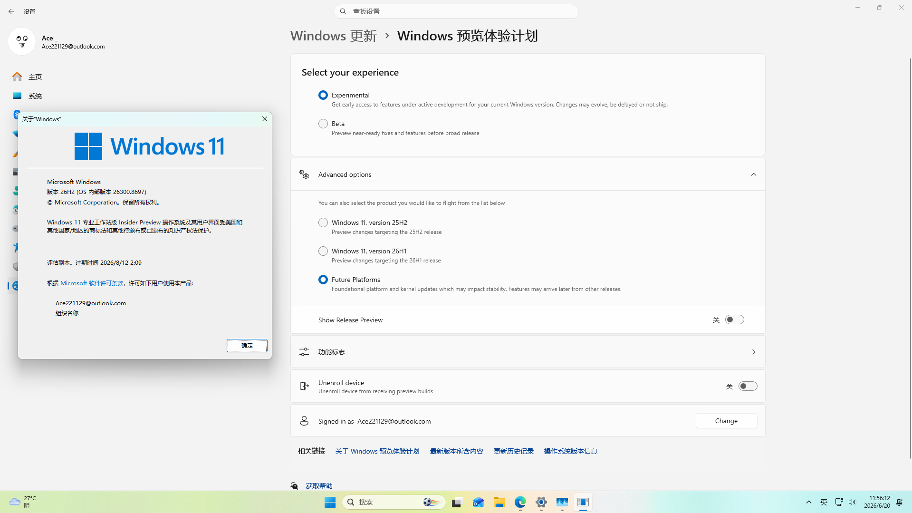The height and width of the screenshot is (513, 912).
Task: Open the 功能标志 feature flags entry
Action: coord(528,352)
